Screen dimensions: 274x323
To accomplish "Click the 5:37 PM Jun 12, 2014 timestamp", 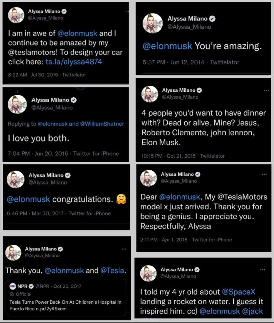I will point(173,62).
